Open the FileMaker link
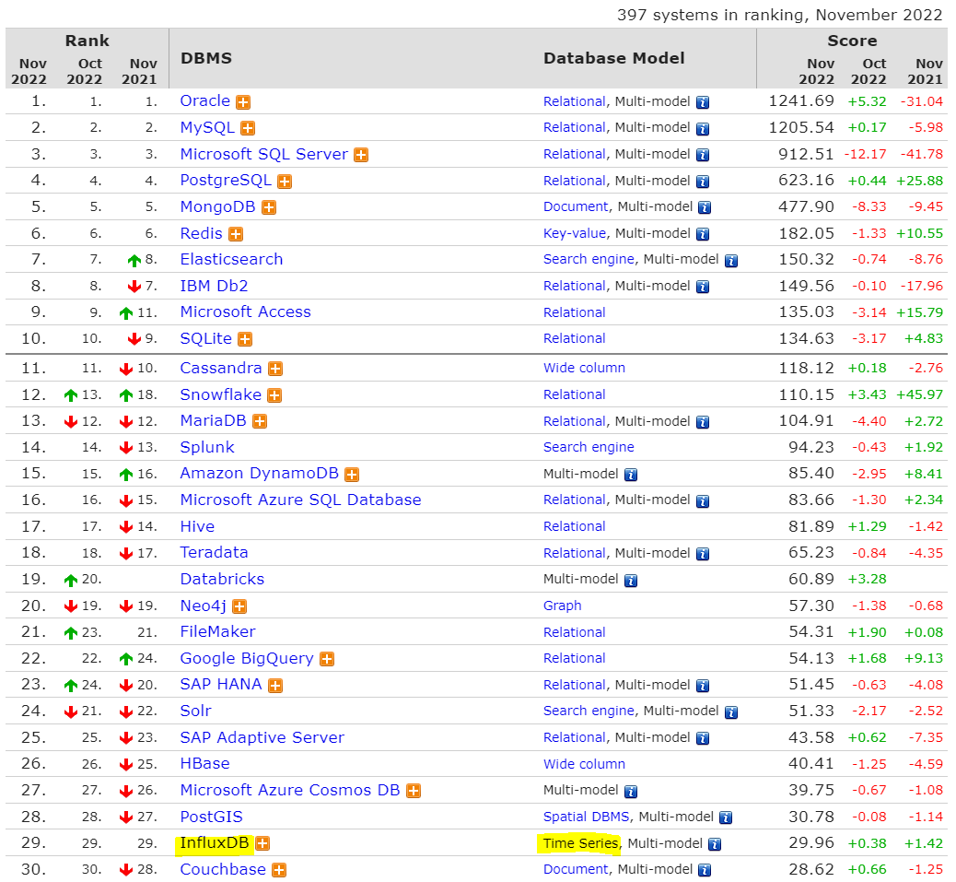The image size is (956, 882). tap(217, 631)
